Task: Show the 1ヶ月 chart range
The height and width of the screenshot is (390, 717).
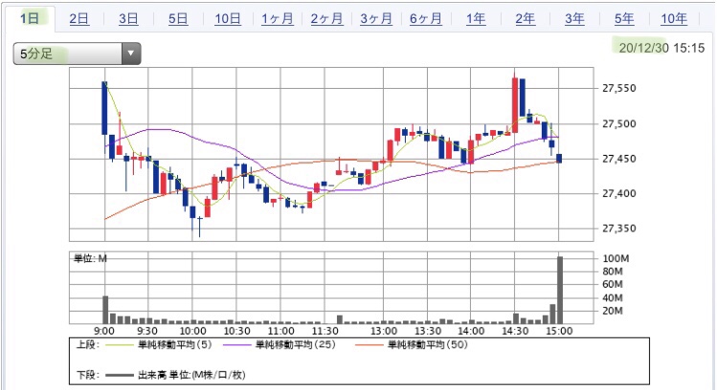Action: click(x=277, y=19)
